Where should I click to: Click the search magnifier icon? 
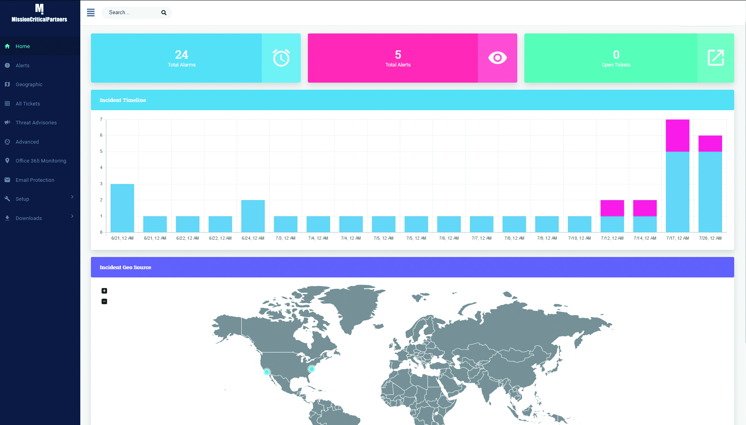pyautogui.click(x=164, y=13)
